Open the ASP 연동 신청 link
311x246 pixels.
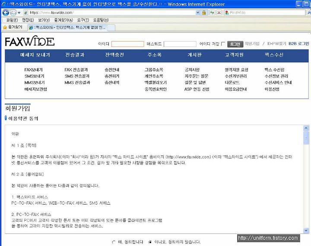197,89
